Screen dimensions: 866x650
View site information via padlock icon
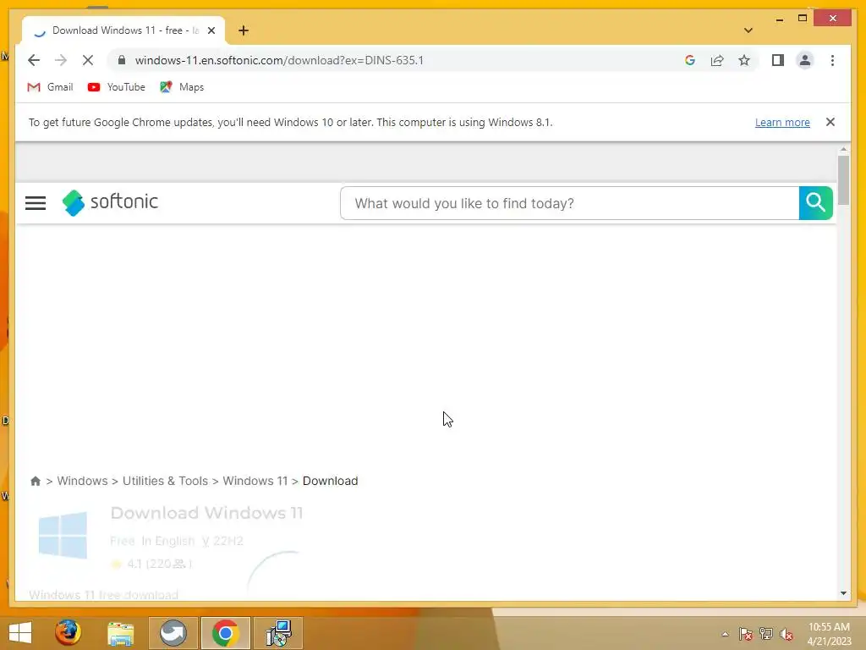click(x=122, y=60)
